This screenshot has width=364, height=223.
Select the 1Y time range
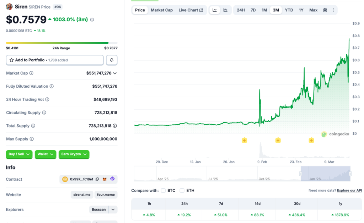[301, 10]
